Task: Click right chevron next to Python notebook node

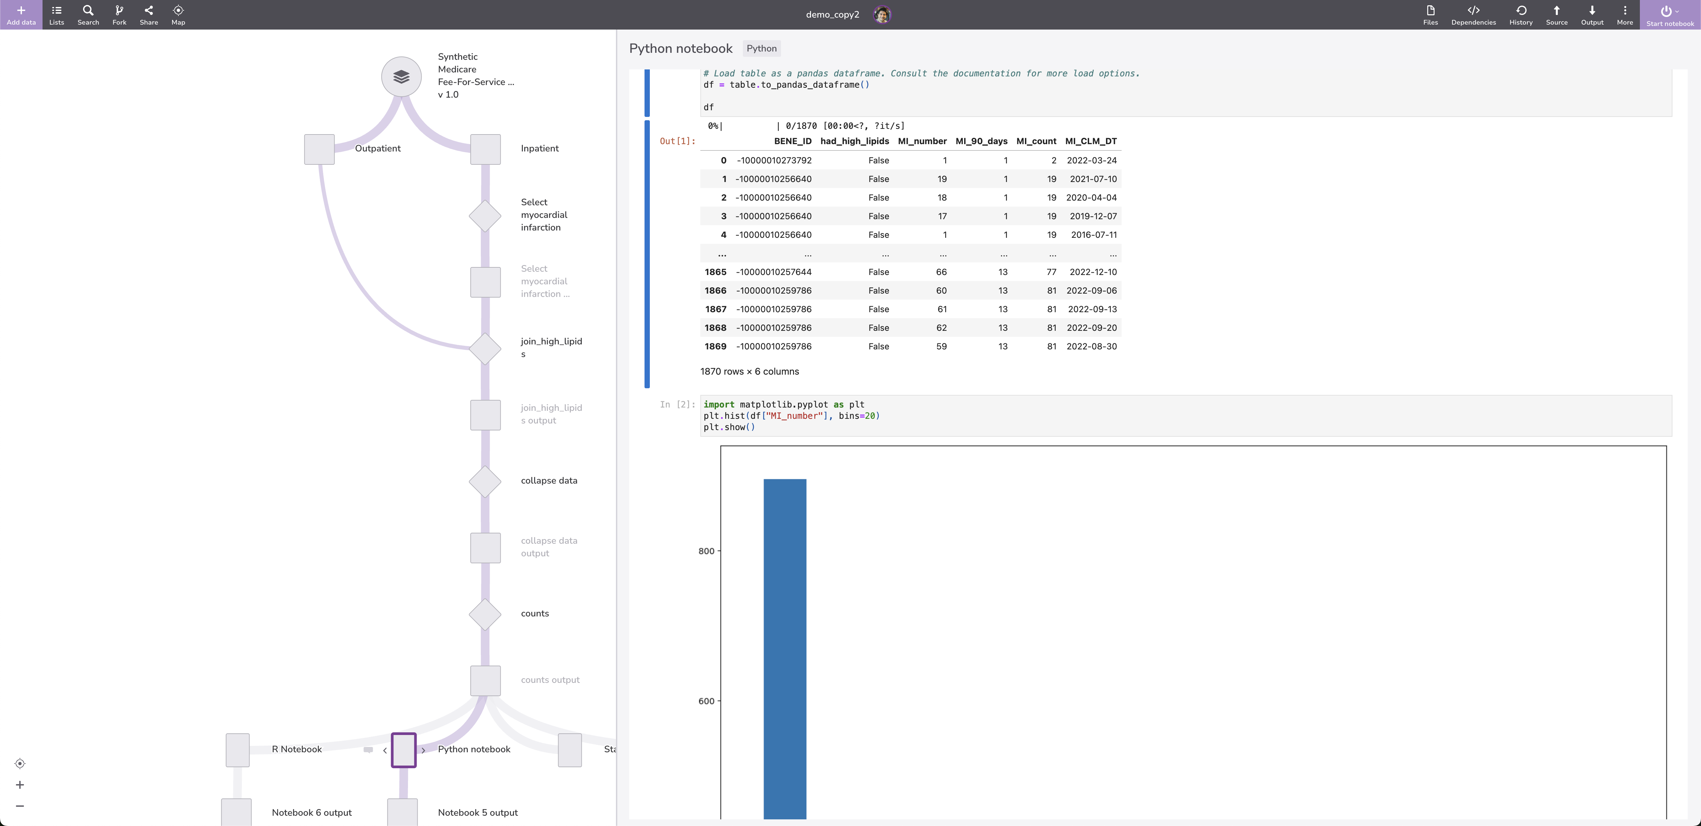Action: (x=423, y=750)
